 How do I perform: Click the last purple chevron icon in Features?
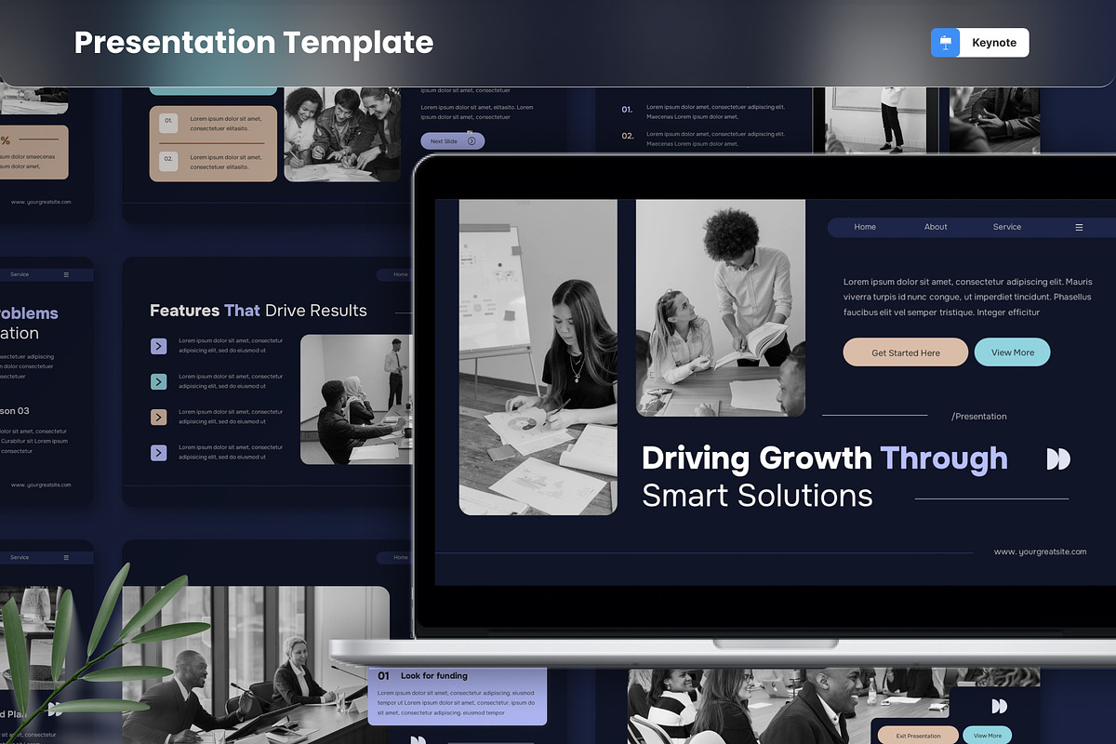[x=159, y=453]
